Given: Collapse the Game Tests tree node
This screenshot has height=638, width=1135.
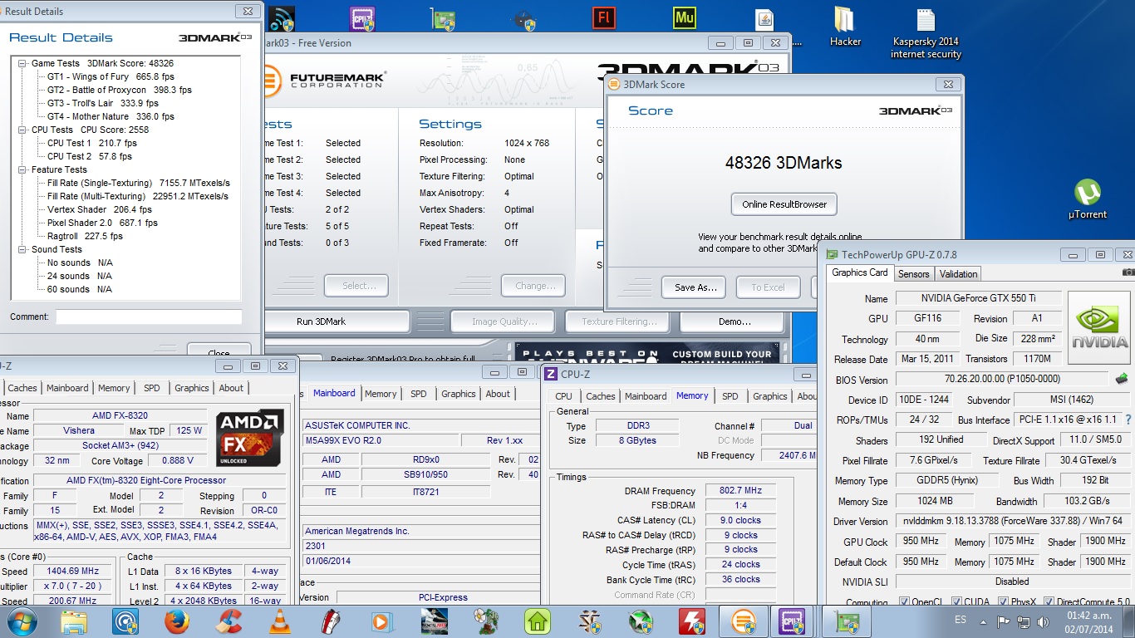Looking at the screenshot, I should [x=22, y=63].
